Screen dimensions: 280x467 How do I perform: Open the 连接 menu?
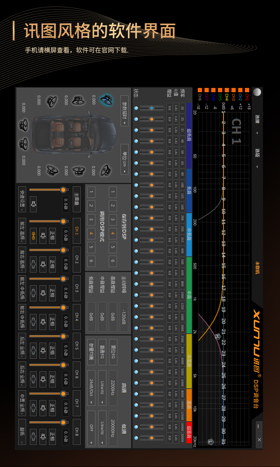[x=257, y=122]
